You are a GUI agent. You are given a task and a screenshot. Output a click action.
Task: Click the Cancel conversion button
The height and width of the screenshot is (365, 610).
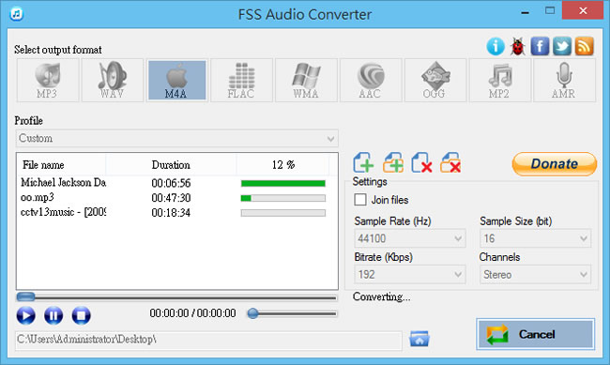[x=536, y=334]
